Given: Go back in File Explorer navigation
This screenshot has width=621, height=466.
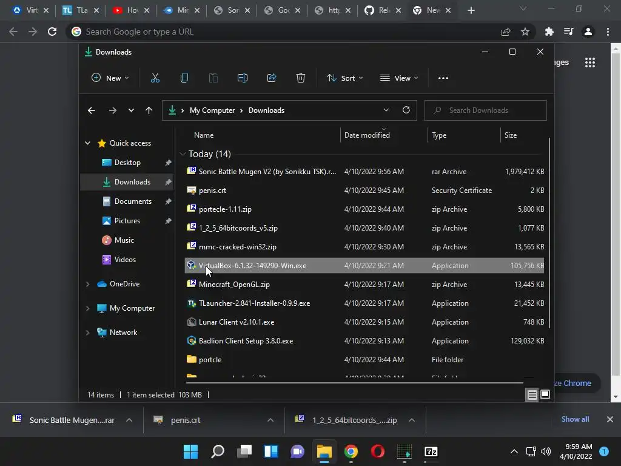Looking at the screenshot, I should tap(92, 110).
